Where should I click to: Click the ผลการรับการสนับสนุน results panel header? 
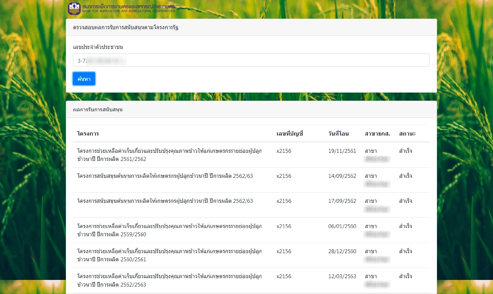click(x=98, y=110)
